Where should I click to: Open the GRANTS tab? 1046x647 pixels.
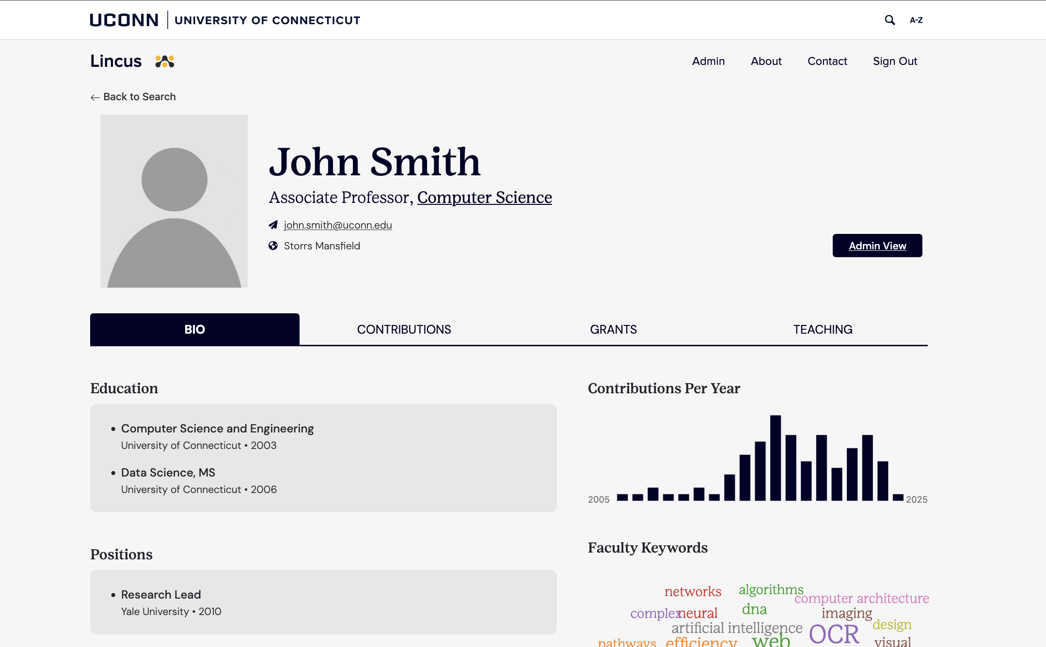613,329
